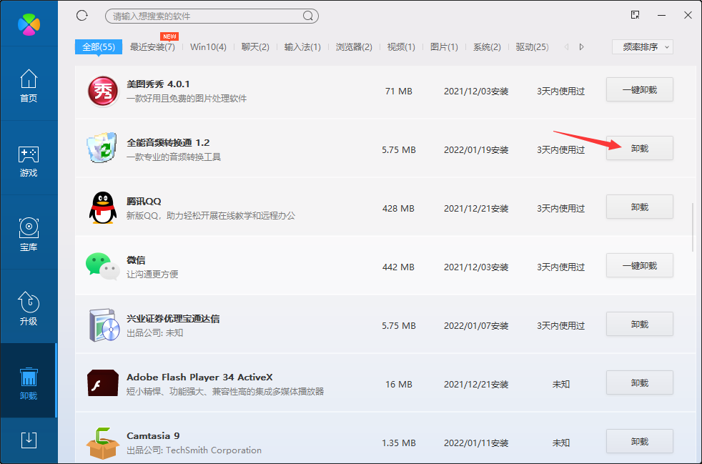The width and height of the screenshot is (702, 464).
Task: Click the 微信 app icon
Action: [x=102, y=267]
